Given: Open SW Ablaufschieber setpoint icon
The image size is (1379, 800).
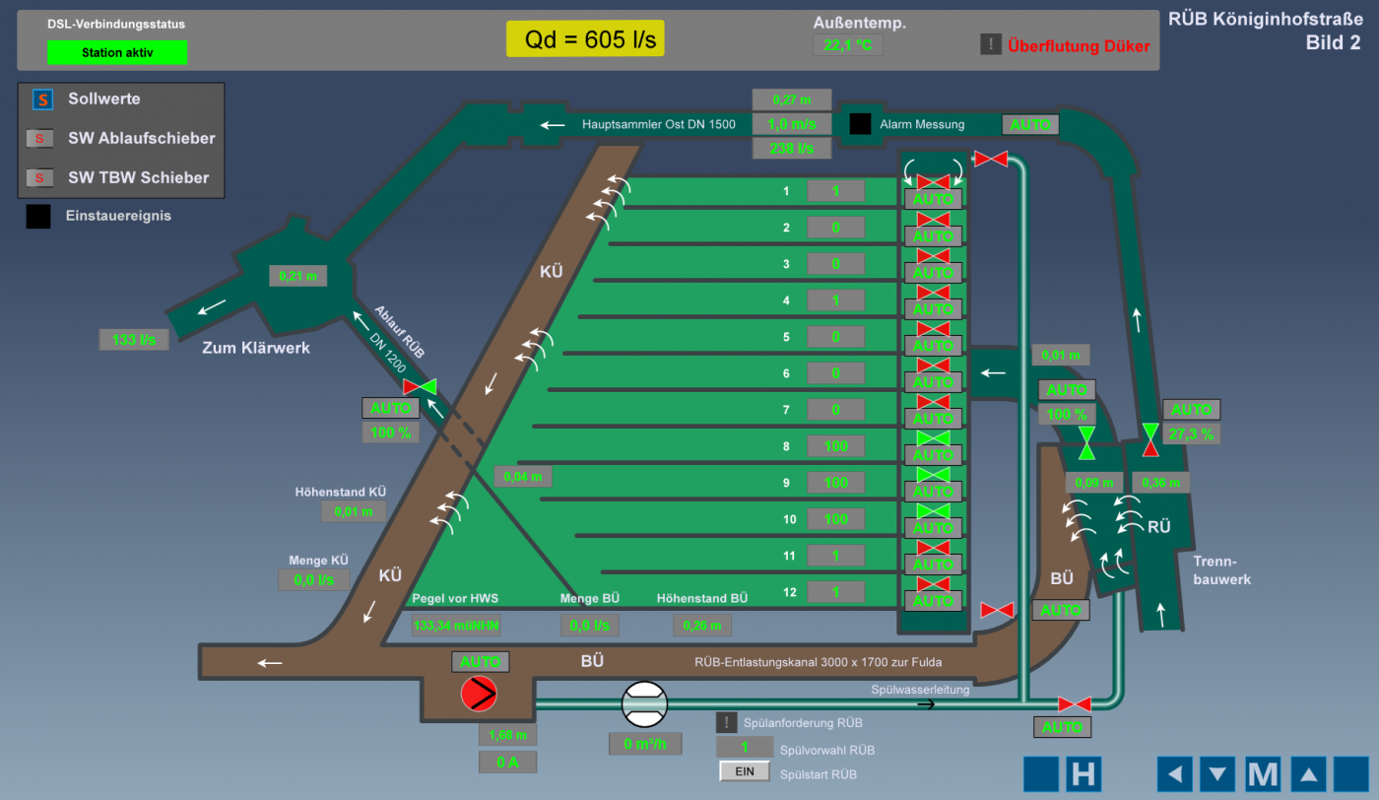Looking at the screenshot, I should coord(39,139).
